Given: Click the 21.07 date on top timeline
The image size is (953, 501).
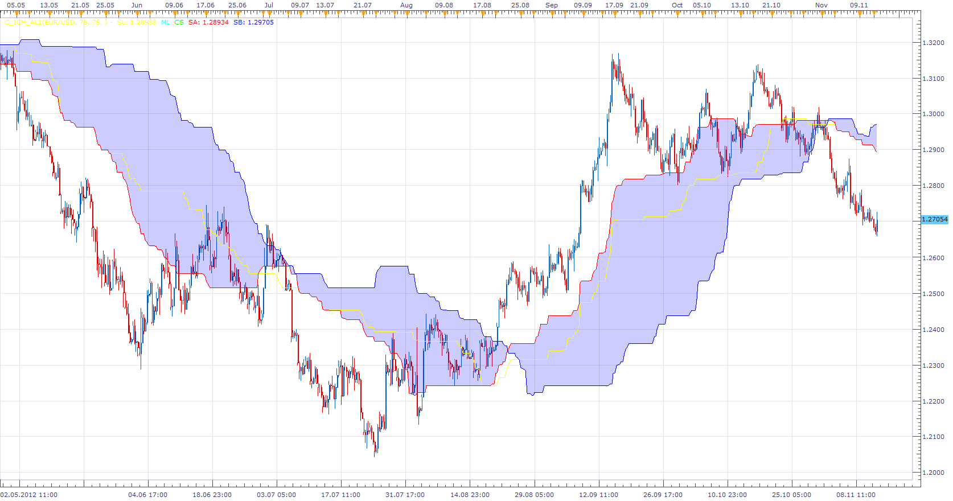Looking at the screenshot, I should click(x=363, y=5).
